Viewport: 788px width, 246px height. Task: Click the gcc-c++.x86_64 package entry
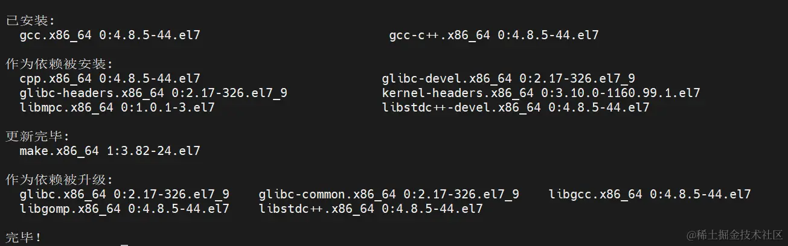point(494,35)
